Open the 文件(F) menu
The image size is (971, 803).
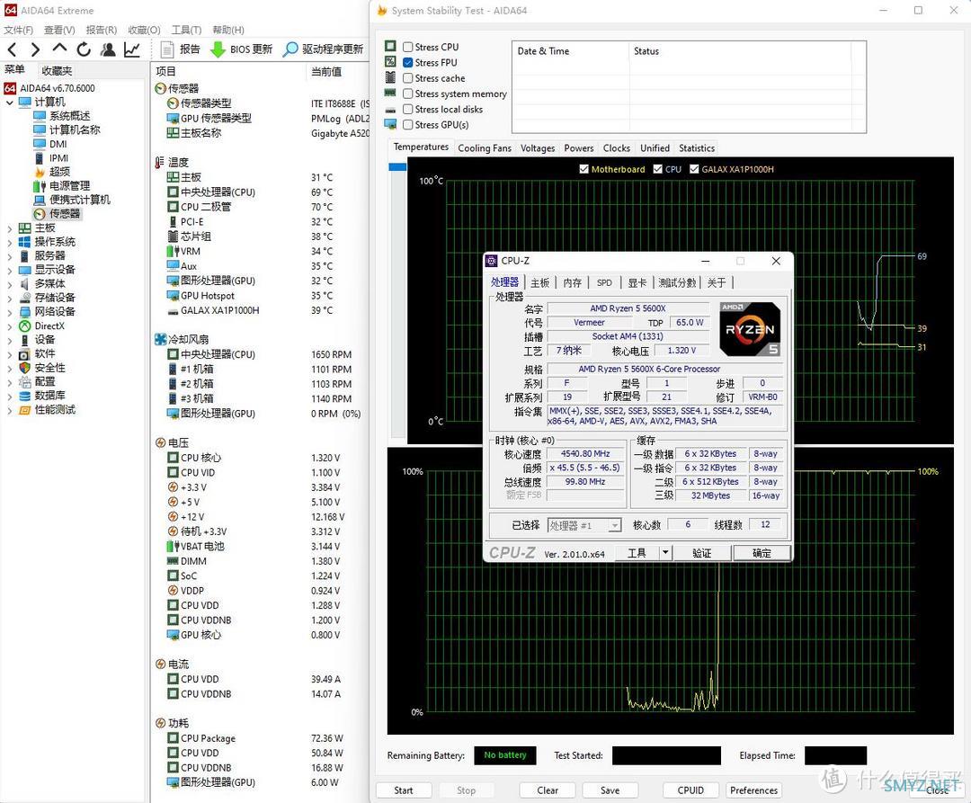click(19, 30)
